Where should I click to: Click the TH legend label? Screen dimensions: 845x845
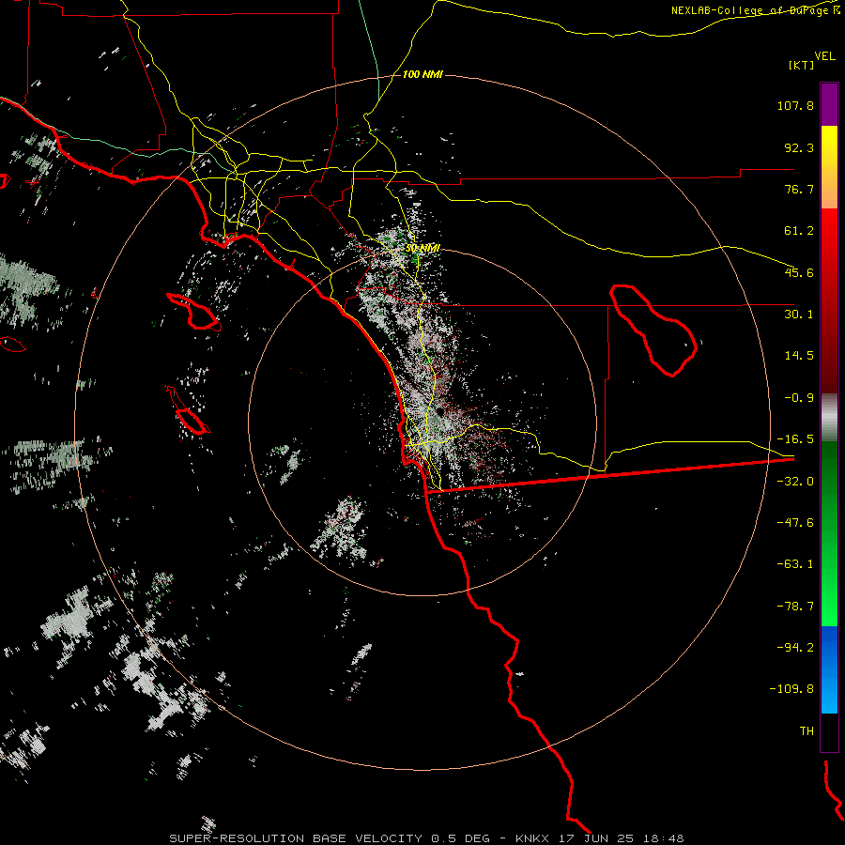(807, 731)
